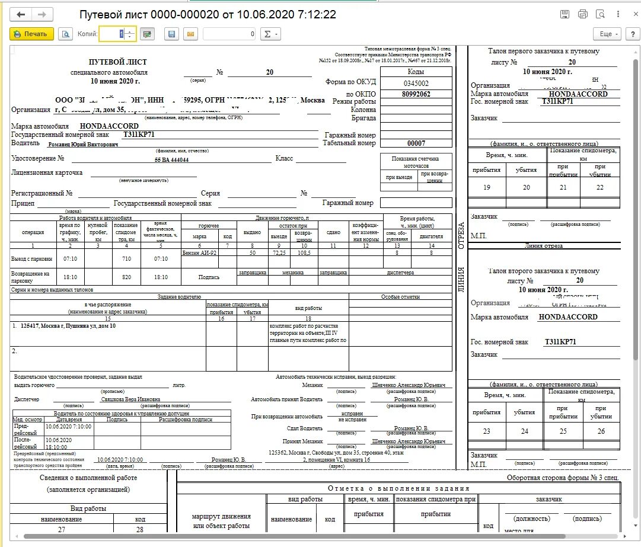Select the Талон первого заказчика heading

[544, 51]
